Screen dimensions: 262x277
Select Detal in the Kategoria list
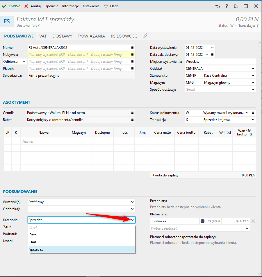(81, 235)
